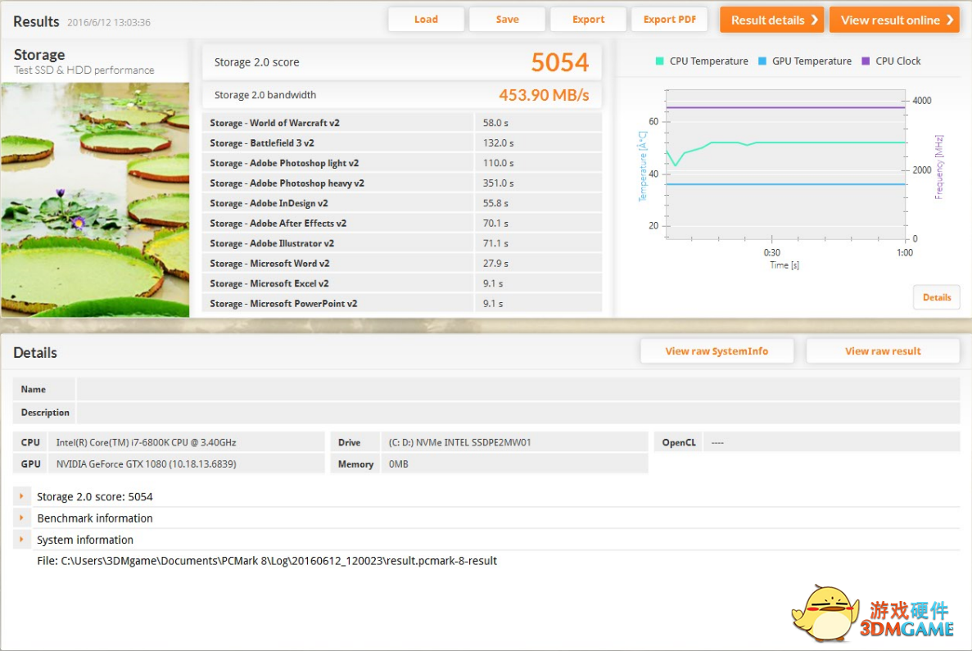
Task: Click the Storage 2.0 score value 5054
Action: [560, 62]
